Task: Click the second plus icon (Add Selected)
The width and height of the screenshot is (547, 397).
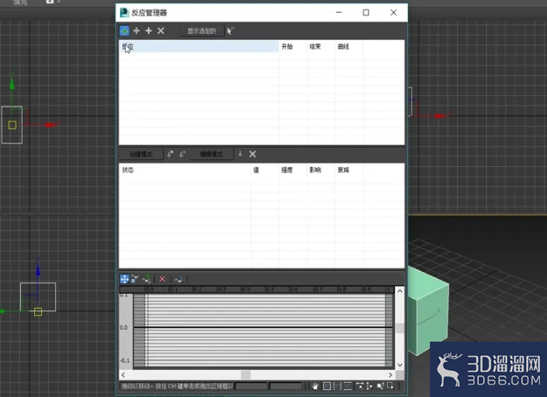Action: [148, 30]
